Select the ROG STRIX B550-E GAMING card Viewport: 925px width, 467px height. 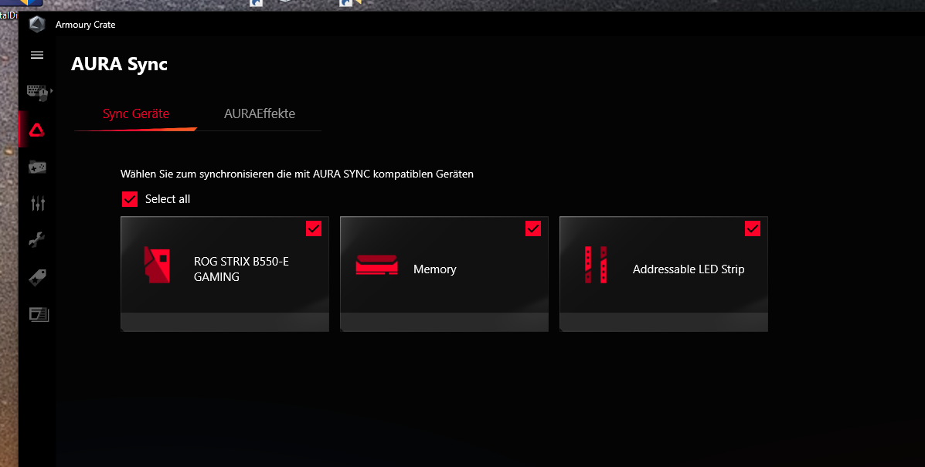coord(225,274)
